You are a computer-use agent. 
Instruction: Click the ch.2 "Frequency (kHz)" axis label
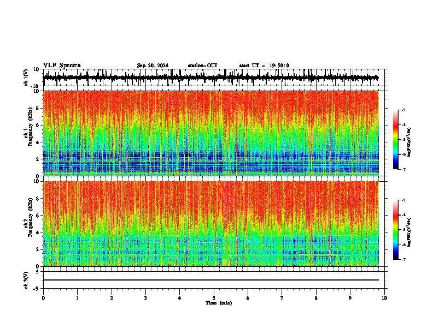pos(31,217)
